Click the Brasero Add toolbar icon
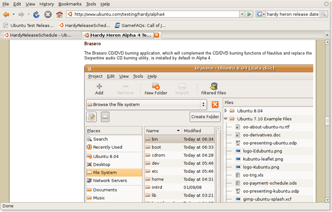 pos(99,89)
